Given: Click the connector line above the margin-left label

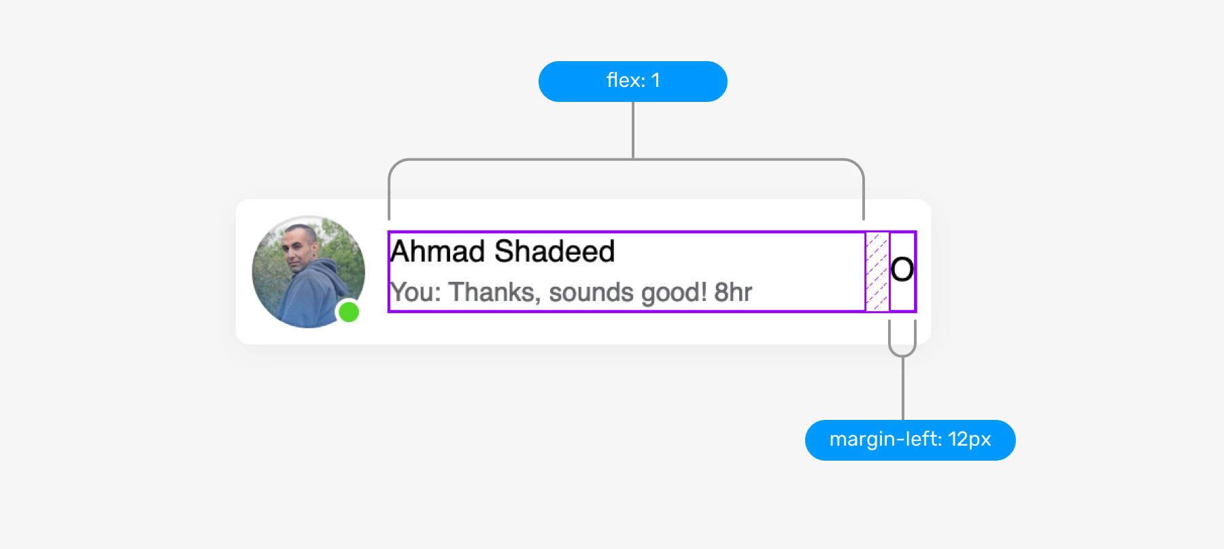Looking at the screenshot, I should click(x=903, y=389).
